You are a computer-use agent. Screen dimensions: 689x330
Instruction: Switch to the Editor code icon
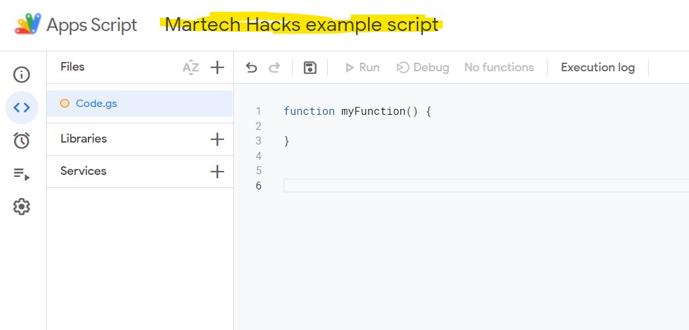[22, 107]
